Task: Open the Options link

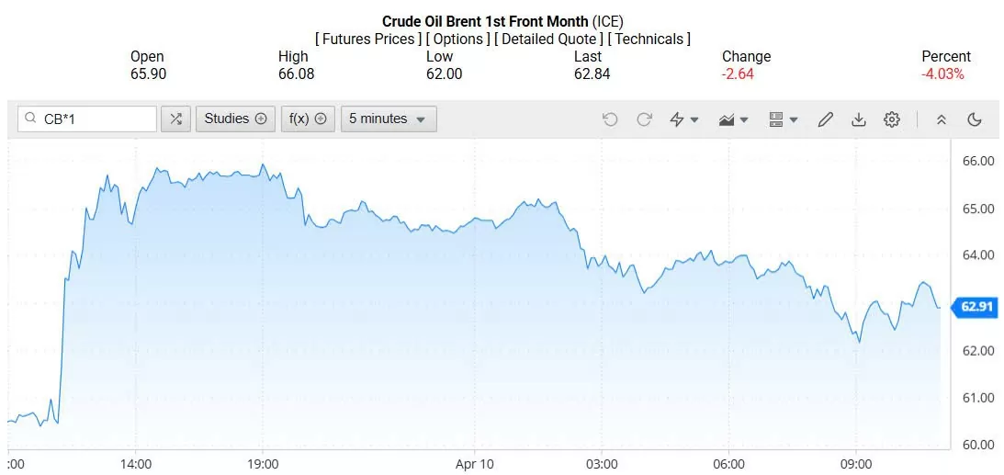Action: tap(457, 39)
